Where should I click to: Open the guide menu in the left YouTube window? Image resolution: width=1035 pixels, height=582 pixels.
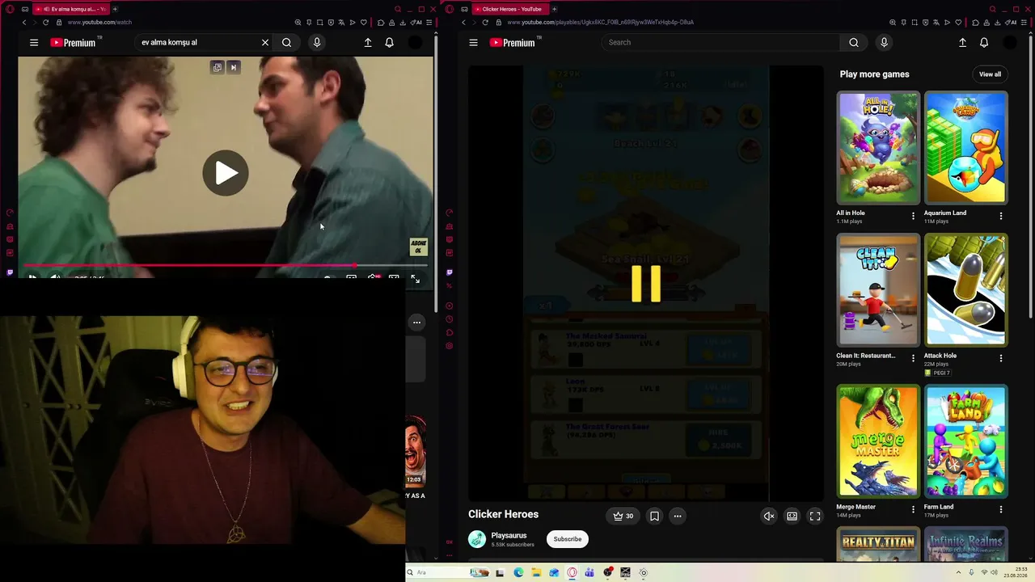pyautogui.click(x=34, y=43)
